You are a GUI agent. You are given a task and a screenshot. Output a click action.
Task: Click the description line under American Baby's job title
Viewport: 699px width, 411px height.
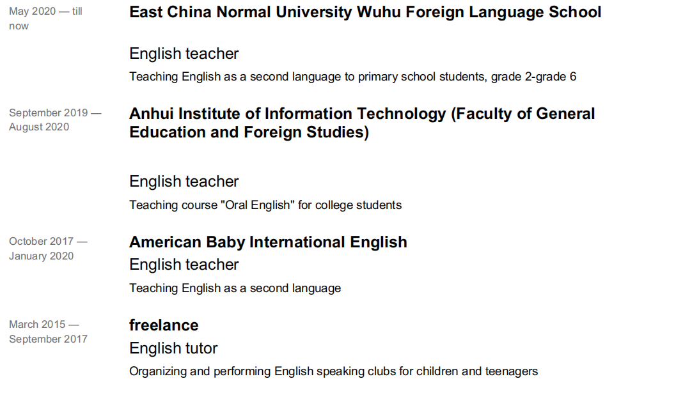pyautogui.click(x=235, y=288)
